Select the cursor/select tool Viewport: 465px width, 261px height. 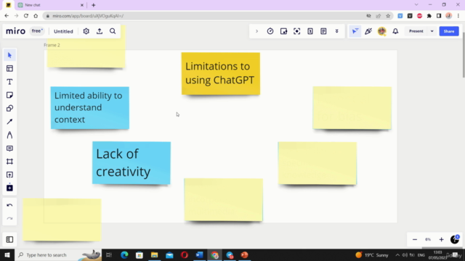(9, 55)
